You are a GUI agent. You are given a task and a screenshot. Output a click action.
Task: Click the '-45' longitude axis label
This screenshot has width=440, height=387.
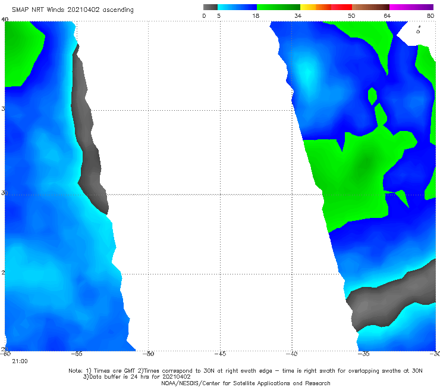tap(220, 354)
